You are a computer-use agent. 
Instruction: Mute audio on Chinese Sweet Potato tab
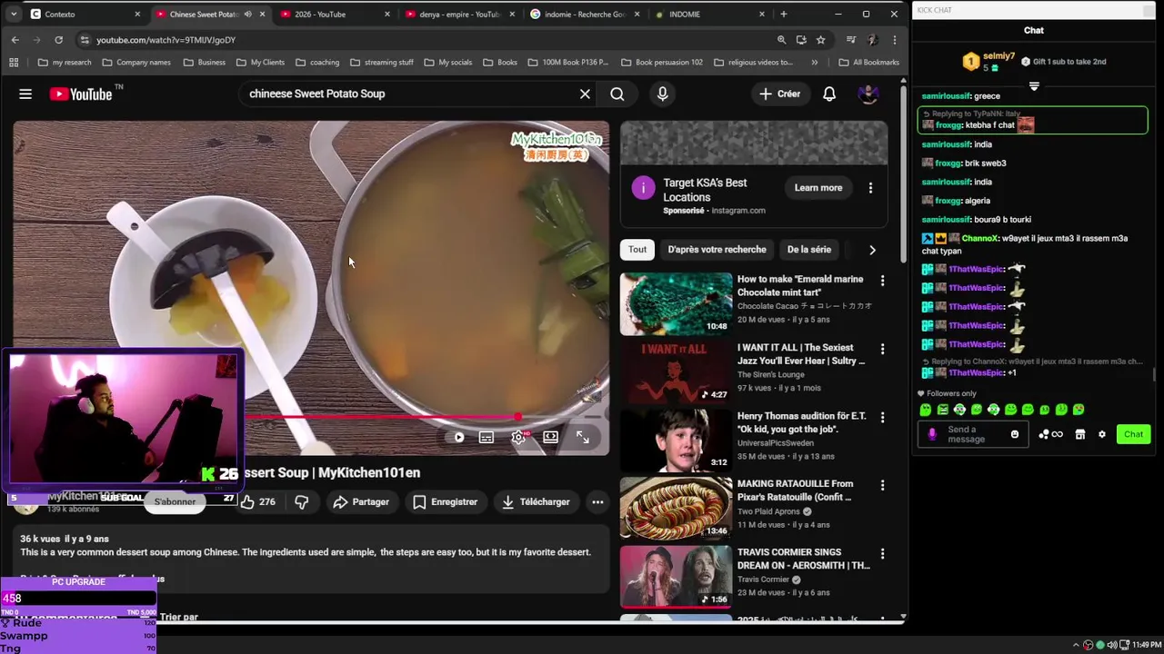pyautogui.click(x=247, y=15)
